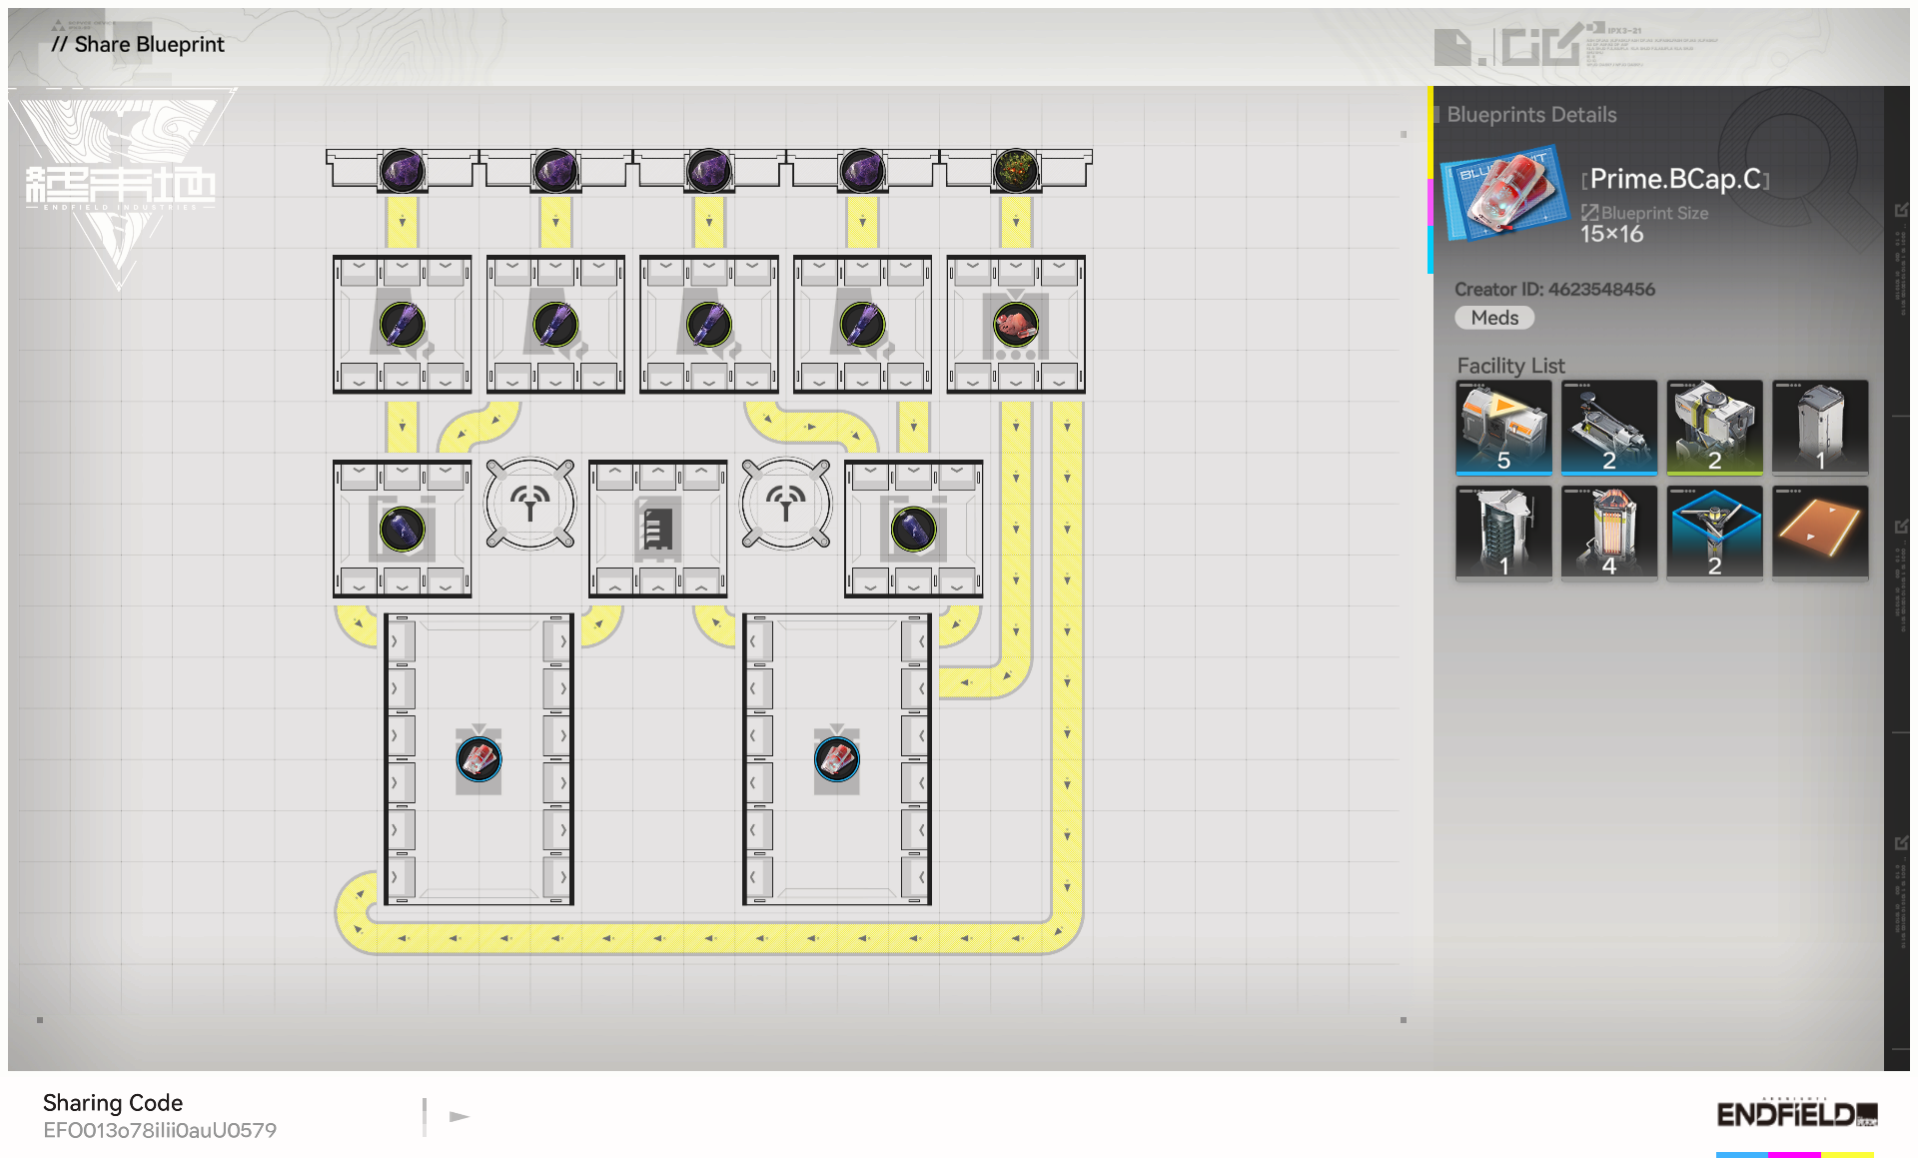Viewport: 1918px width, 1158px height.
Task: Click the Meds tag
Action: pos(1493,318)
